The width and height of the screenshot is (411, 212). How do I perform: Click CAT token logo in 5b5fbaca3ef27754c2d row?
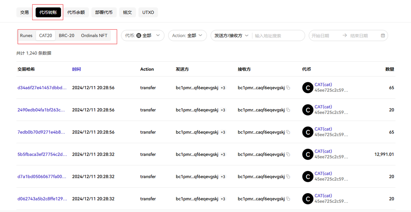(x=308, y=154)
